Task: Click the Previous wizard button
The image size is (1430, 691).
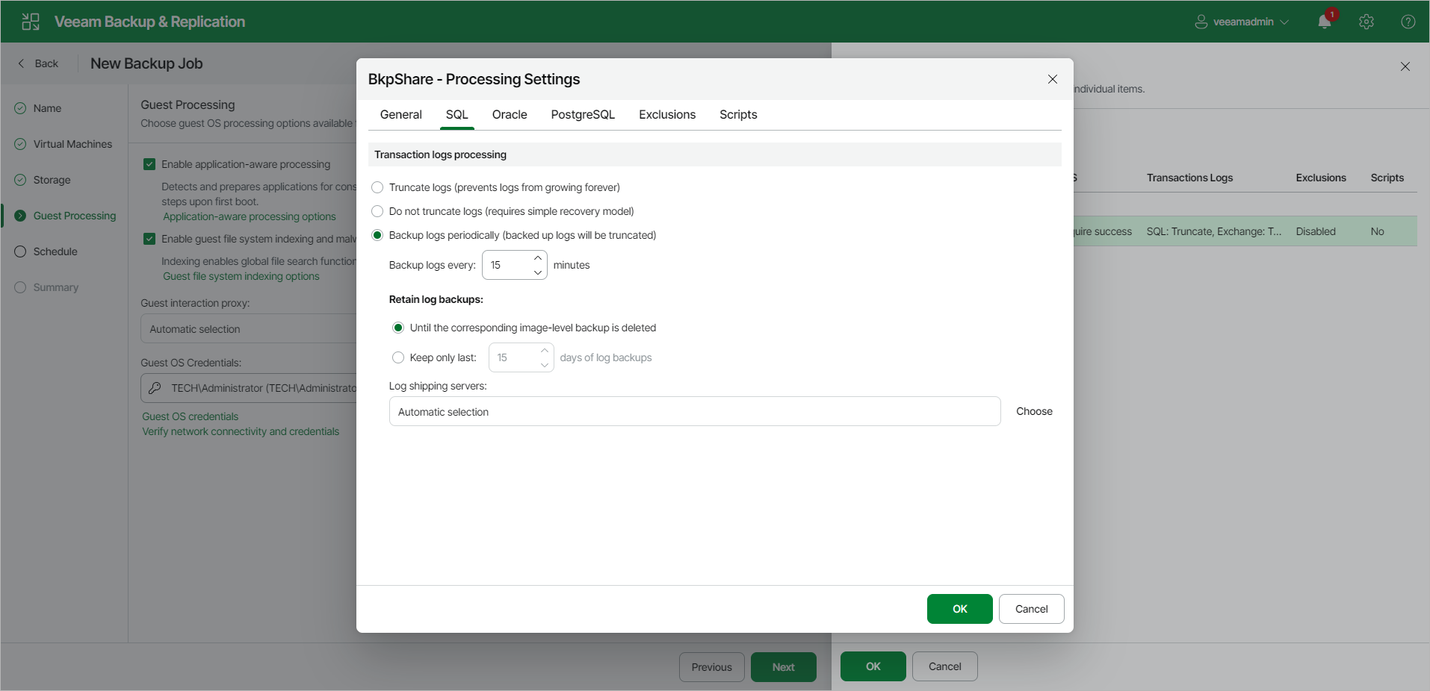Action: [712, 667]
